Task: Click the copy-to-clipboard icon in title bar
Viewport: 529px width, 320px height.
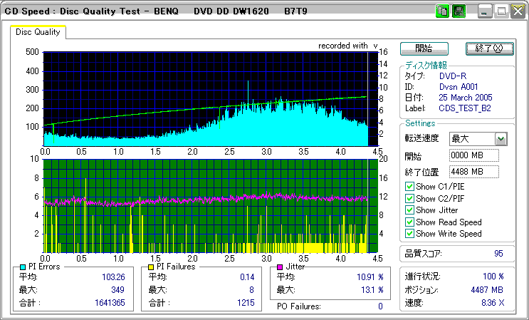Action: 441,11
